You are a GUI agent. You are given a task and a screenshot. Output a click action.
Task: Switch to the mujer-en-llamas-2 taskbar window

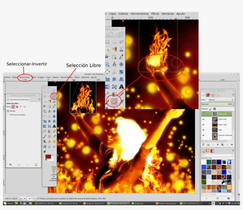118,204
